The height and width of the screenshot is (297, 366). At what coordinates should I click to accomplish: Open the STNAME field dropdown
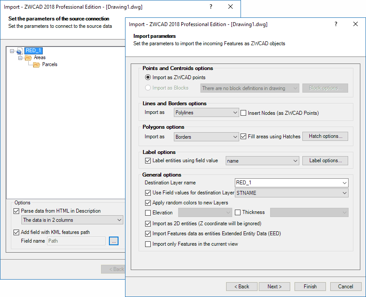[291, 193]
